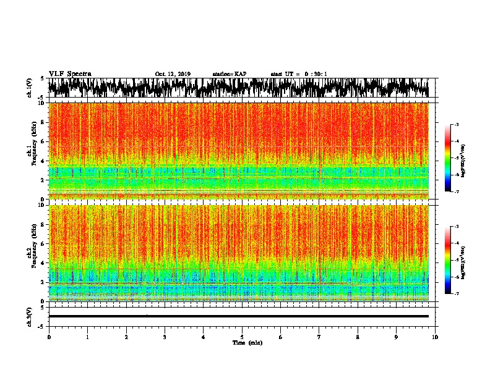This screenshot has width=490, height=378.
Task: Click time axis tick label '3'
Action: (165, 337)
